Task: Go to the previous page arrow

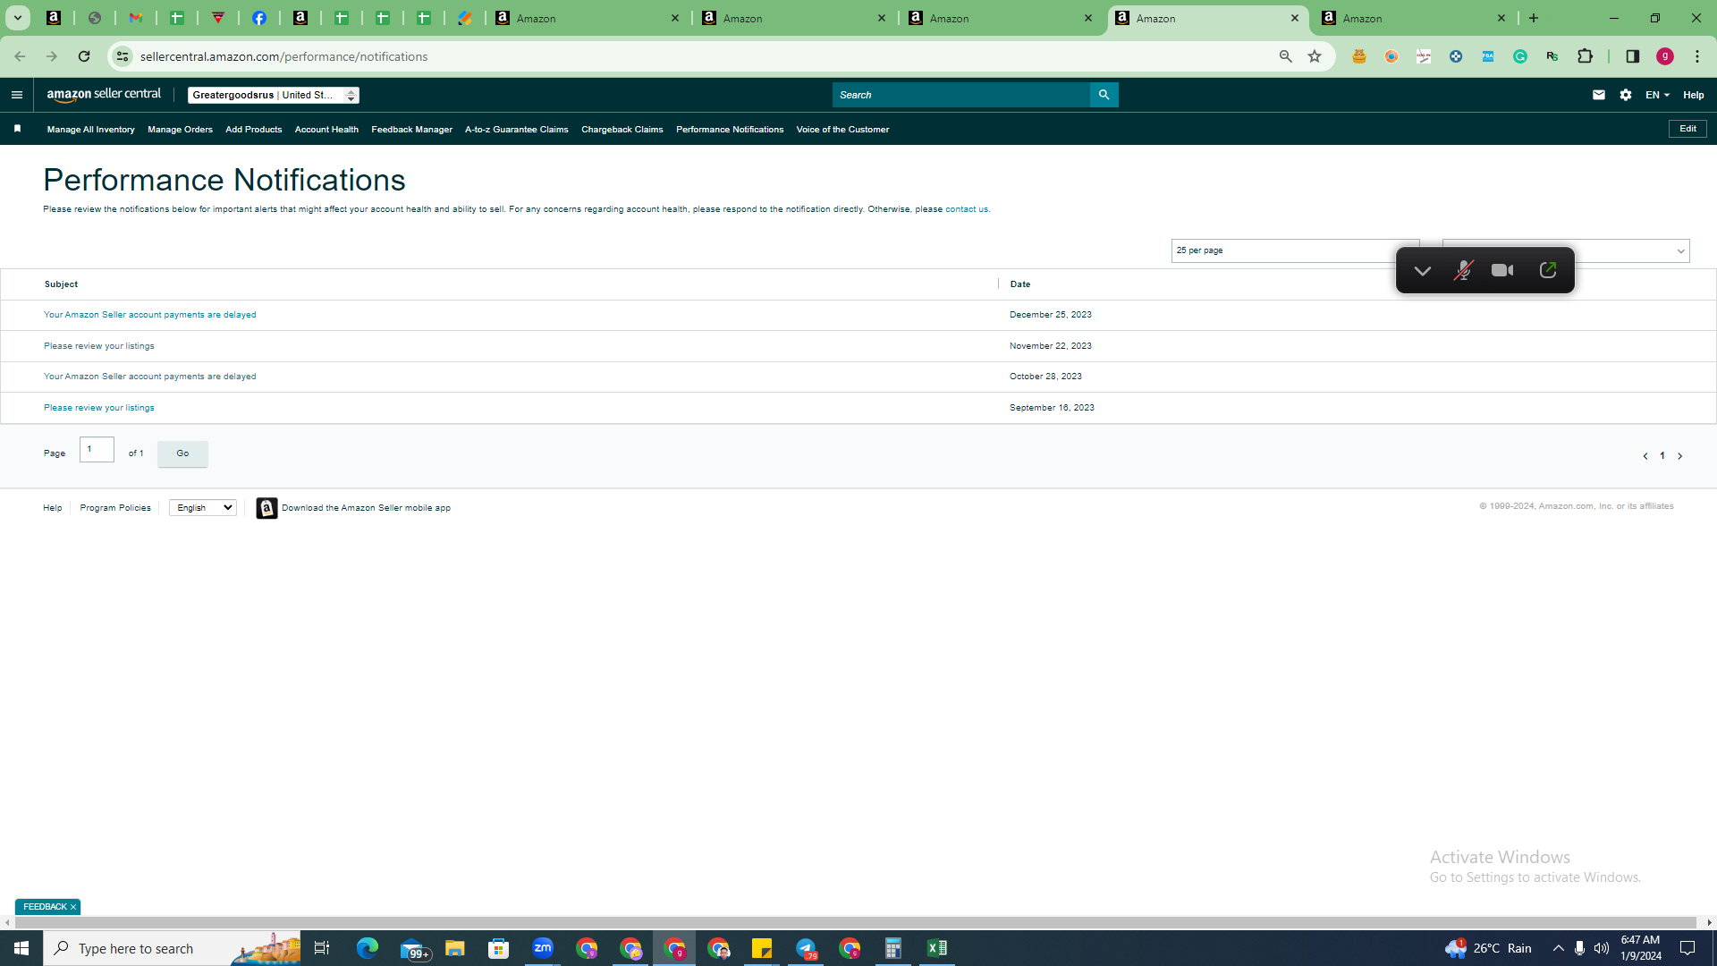Action: point(1645,456)
